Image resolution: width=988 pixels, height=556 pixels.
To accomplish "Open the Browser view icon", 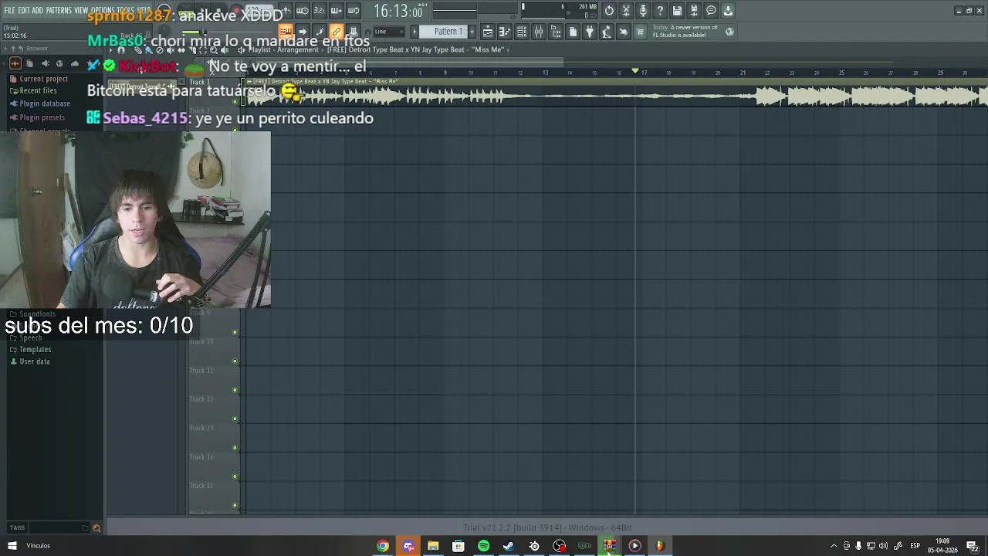I will click(x=556, y=32).
